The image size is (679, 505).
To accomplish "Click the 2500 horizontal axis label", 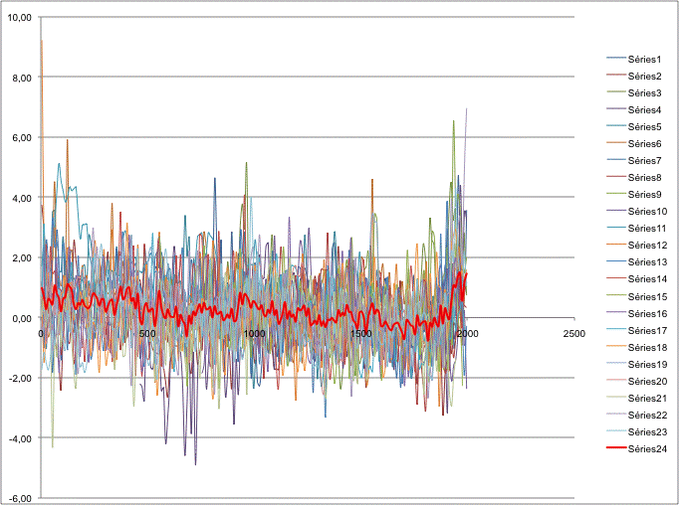I will coord(573,334).
